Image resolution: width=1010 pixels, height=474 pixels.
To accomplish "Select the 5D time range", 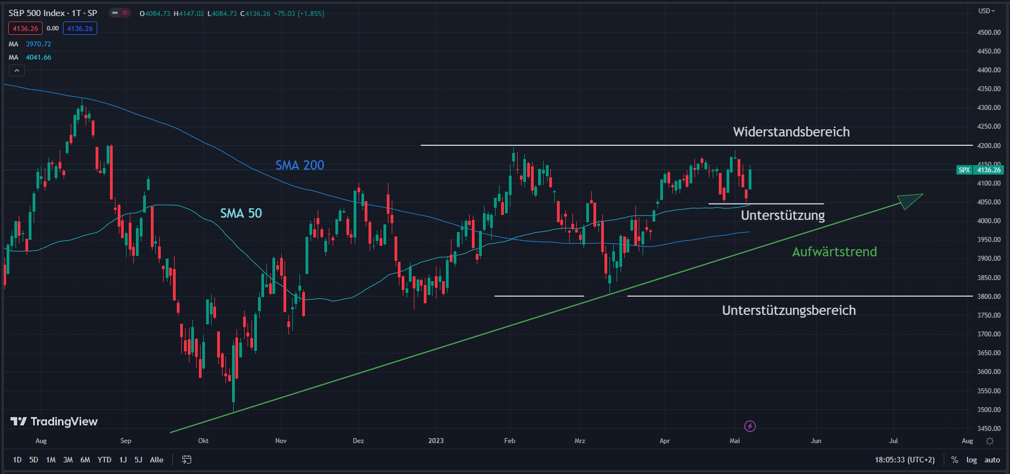I will (34, 460).
